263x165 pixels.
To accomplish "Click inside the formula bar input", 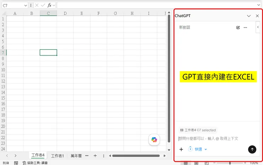I will [157, 5].
